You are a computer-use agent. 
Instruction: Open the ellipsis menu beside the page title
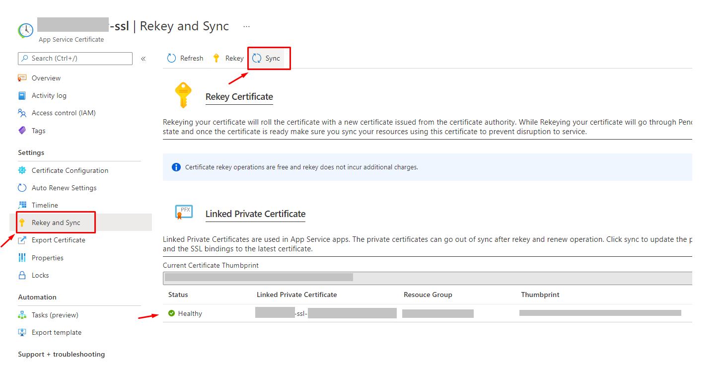pos(246,27)
